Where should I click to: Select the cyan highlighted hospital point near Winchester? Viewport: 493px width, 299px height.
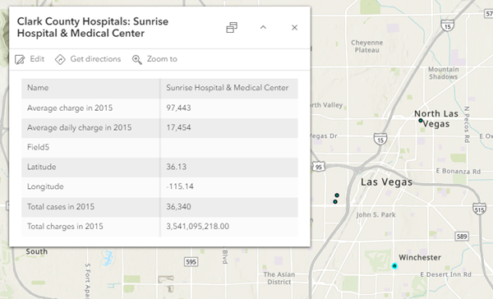point(394,266)
